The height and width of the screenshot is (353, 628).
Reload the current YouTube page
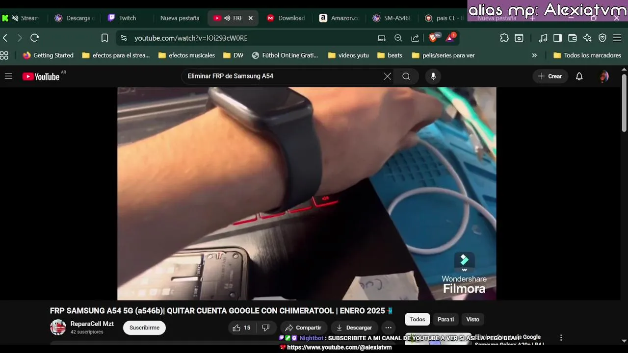[x=34, y=38]
